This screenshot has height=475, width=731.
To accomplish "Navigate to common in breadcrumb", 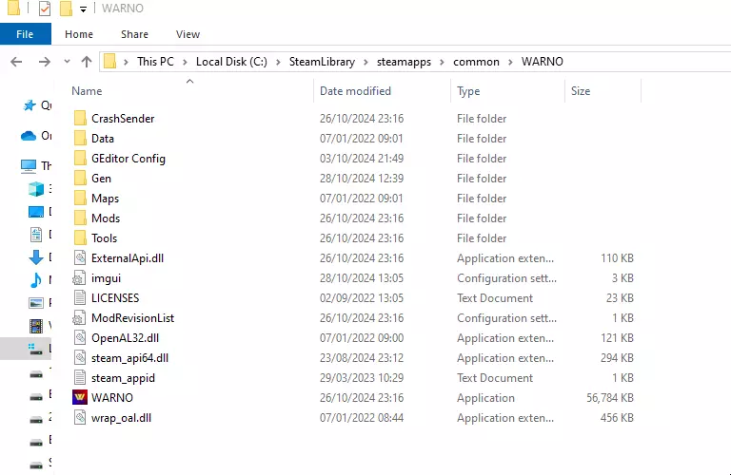I will point(476,62).
